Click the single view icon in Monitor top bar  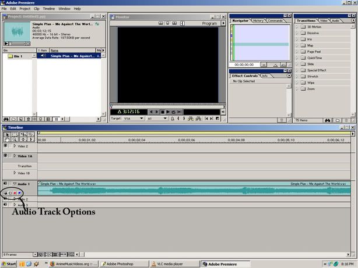167,23
